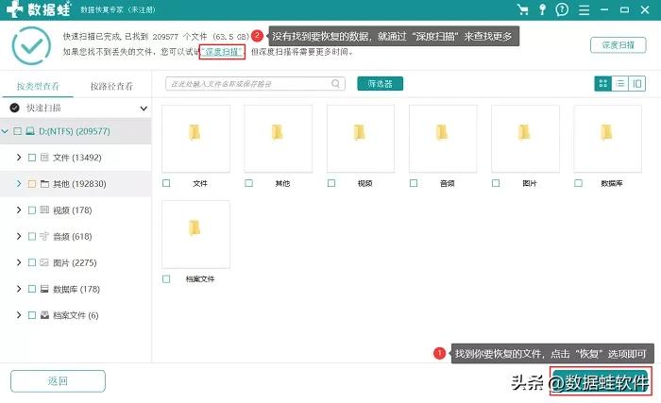Switch to 按路径查看 tab
Viewport: 661px width, 403px height.
pos(111,86)
